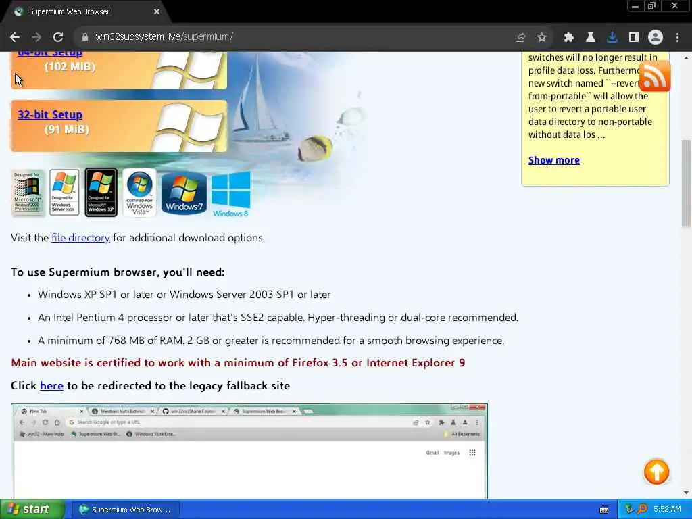Open the browser three-dot menu
This screenshot has height=519, width=692.
point(677,38)
